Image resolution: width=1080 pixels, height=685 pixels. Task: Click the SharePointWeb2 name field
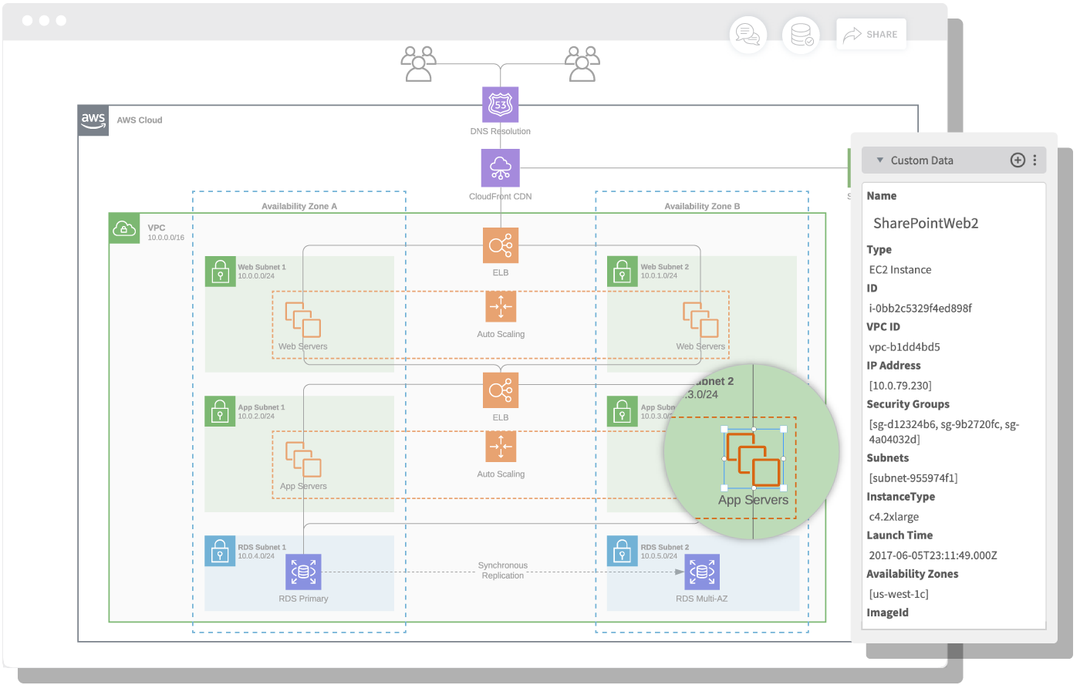pos(926,224)
